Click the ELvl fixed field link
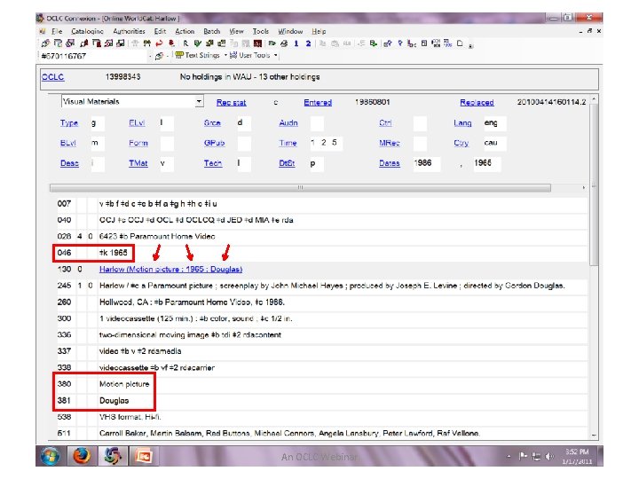 pos(137,123)
